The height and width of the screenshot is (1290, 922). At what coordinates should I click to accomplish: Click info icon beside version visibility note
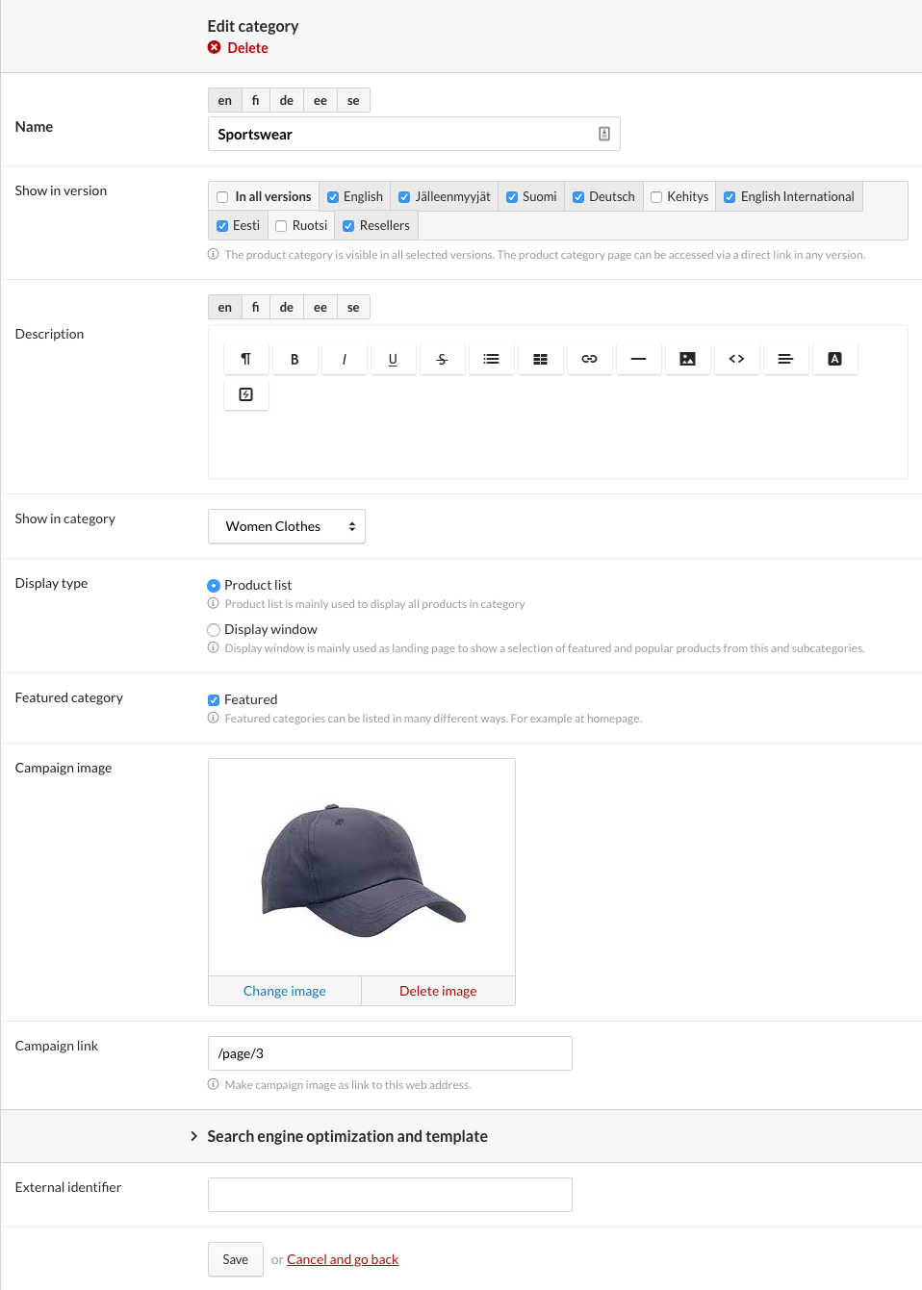tap(213, 254)
